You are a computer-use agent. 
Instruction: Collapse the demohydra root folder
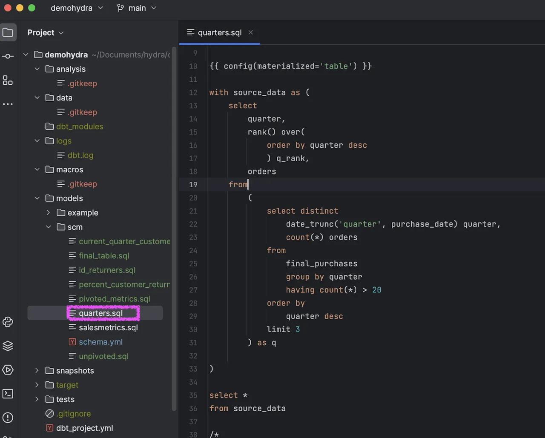(26, 54)
